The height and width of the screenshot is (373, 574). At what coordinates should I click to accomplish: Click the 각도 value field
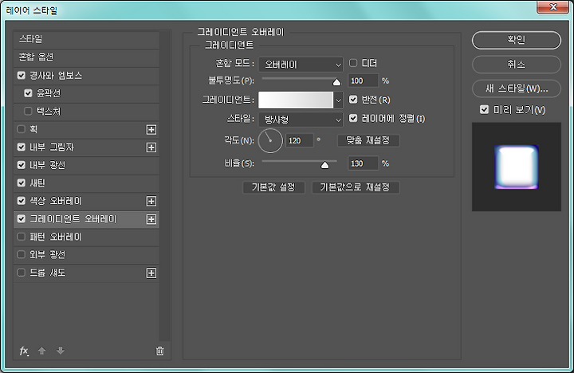click(x=300, y=140)
